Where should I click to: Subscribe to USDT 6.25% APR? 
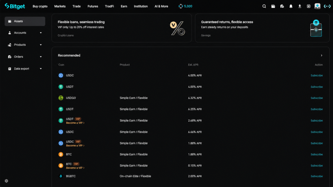[x=316, y=109]
